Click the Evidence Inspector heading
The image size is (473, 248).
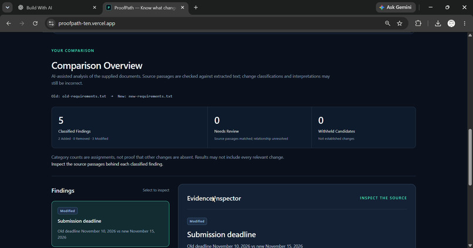coord(214,198)
